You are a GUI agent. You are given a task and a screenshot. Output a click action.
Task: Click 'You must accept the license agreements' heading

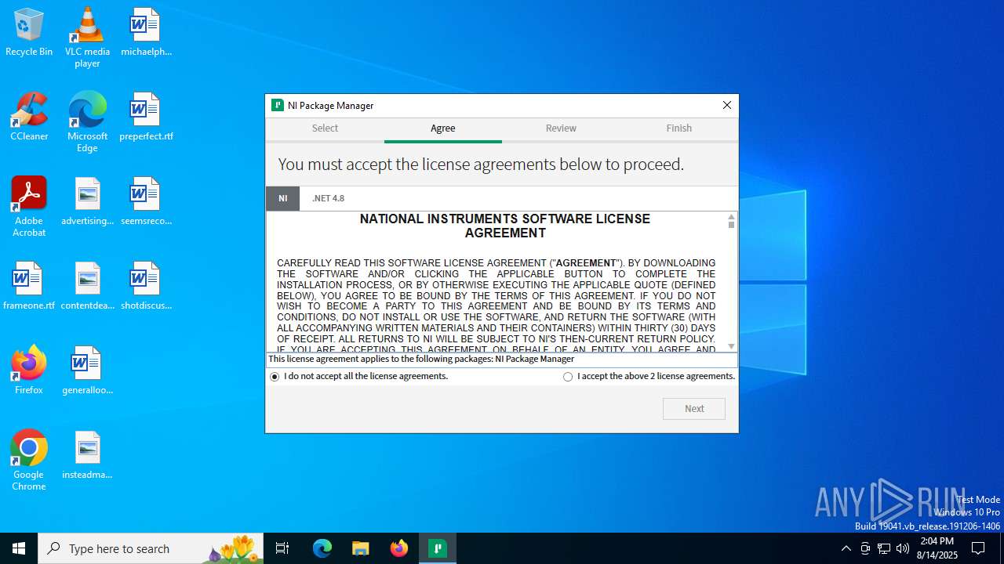click(x=481, y=164)
